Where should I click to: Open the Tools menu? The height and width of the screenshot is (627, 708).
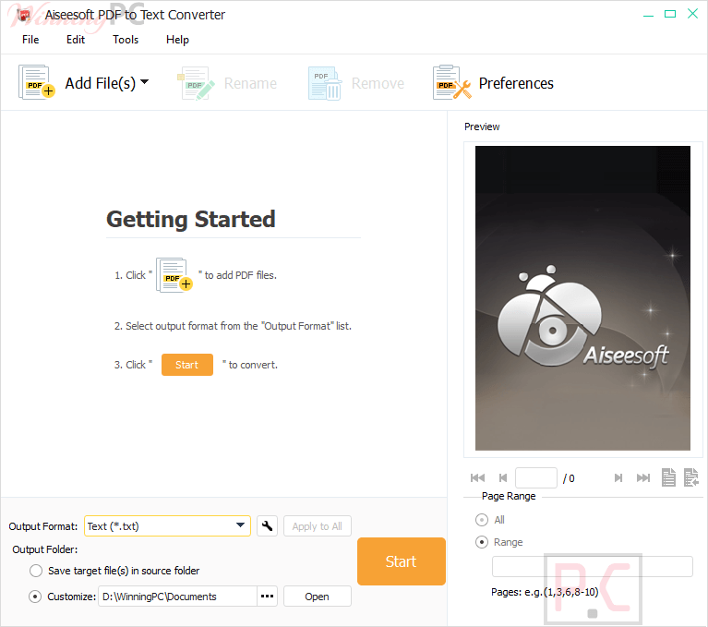(x=126, y=40)
